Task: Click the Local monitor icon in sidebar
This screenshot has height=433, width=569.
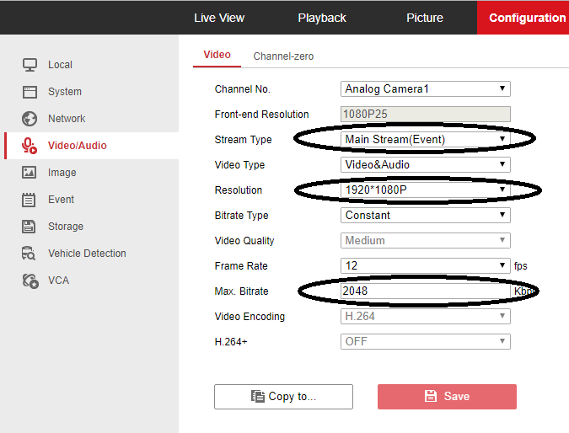Action: click(30, 65)
